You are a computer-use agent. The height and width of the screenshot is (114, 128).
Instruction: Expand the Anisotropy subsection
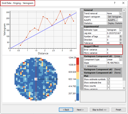[x=85, y=66]
